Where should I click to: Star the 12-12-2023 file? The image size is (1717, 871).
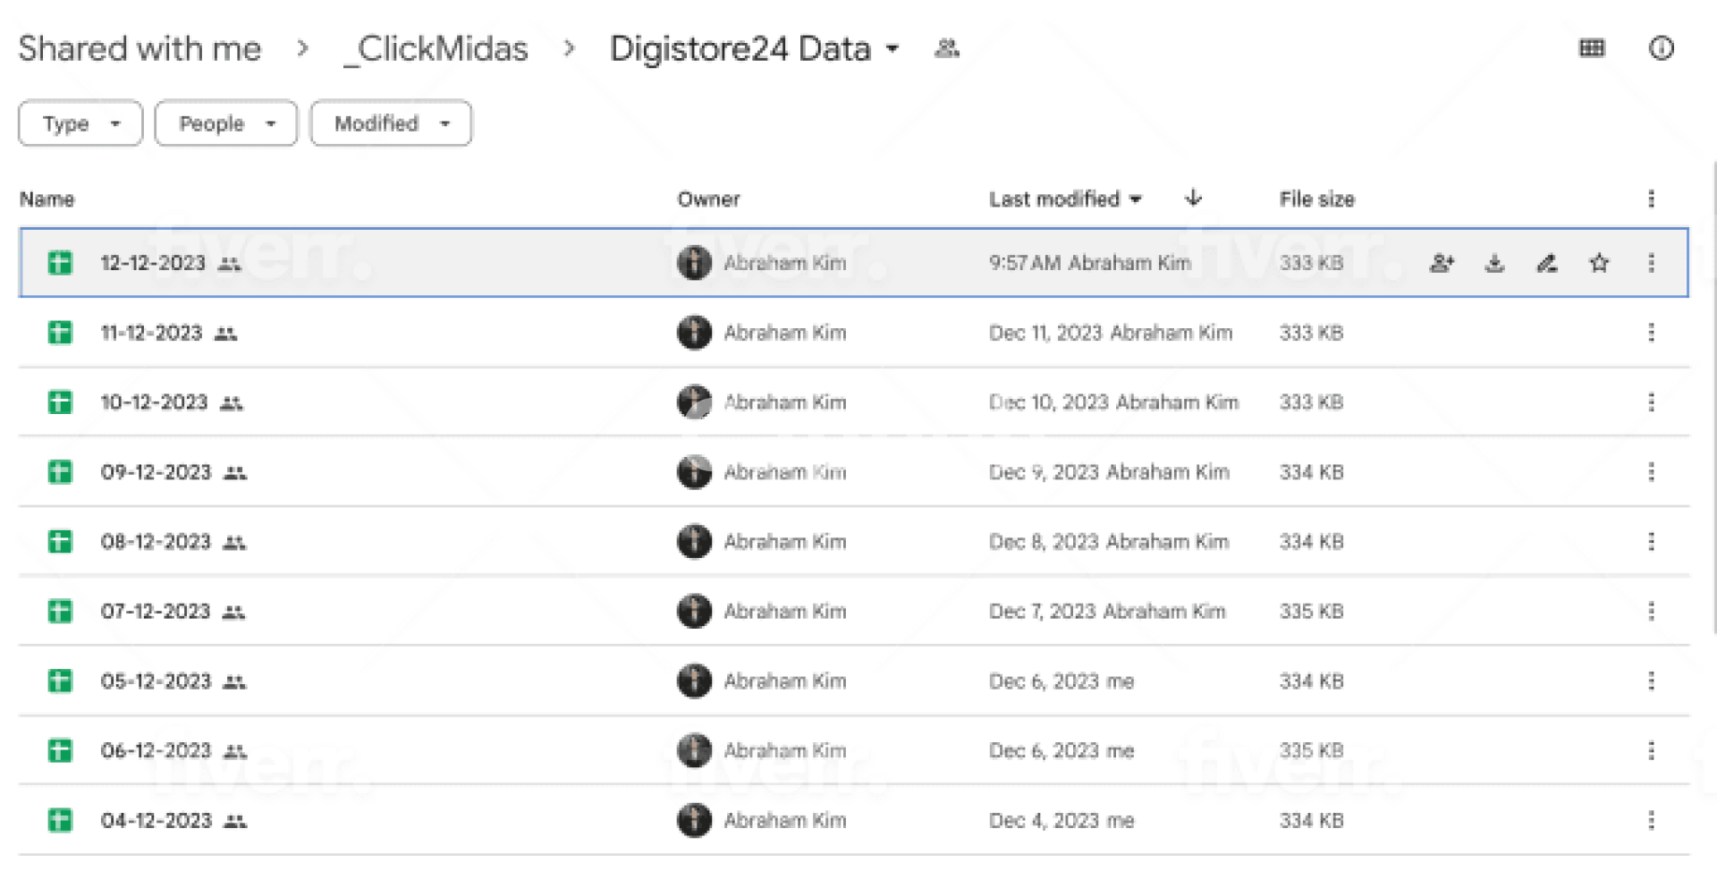click(1599, 263)
